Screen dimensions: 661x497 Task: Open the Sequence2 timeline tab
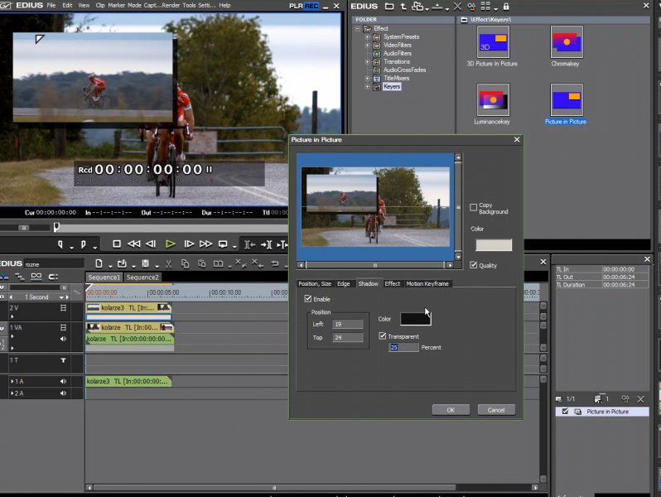point(142,277)
